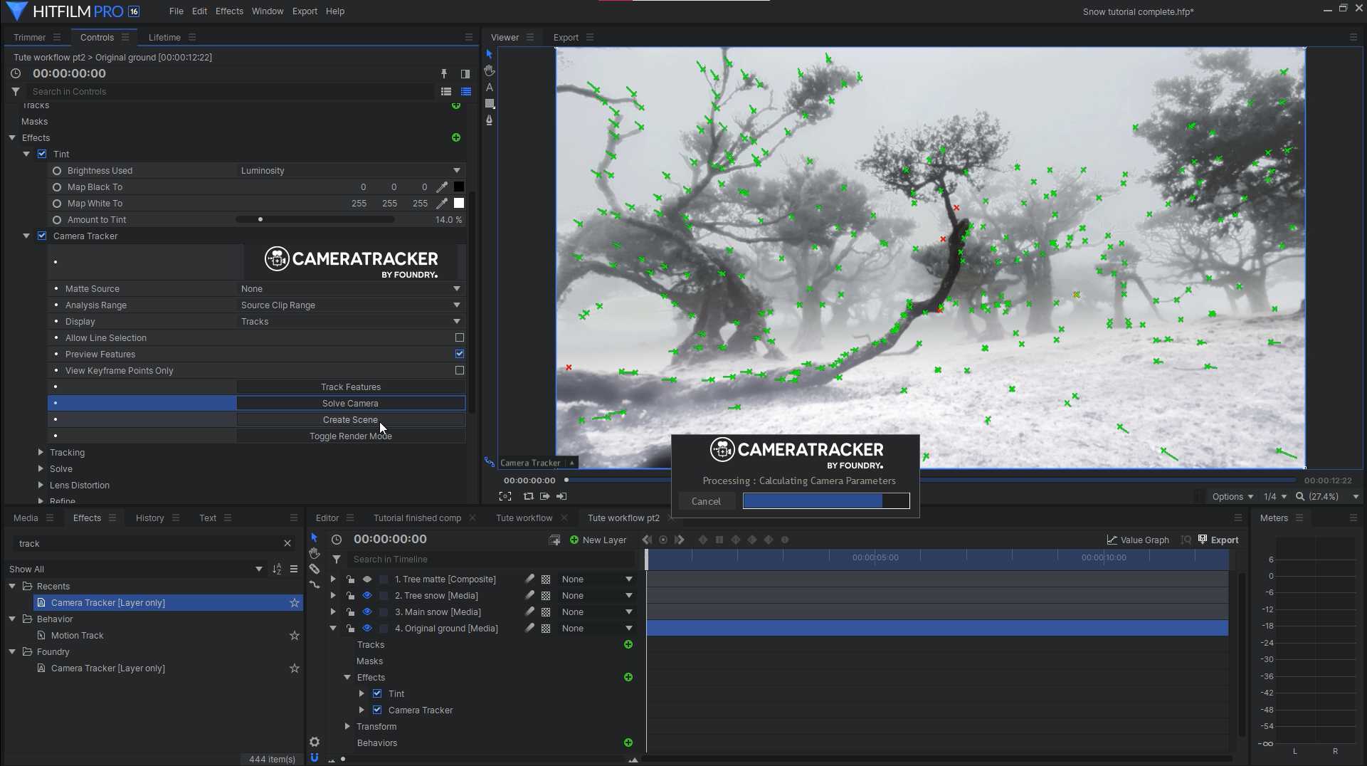Open the Value Graph
This screenshot has height=766, width=1367.
1138,540
